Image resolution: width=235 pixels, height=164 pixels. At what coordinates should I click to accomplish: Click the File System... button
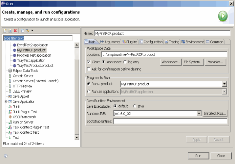(193, 62)
